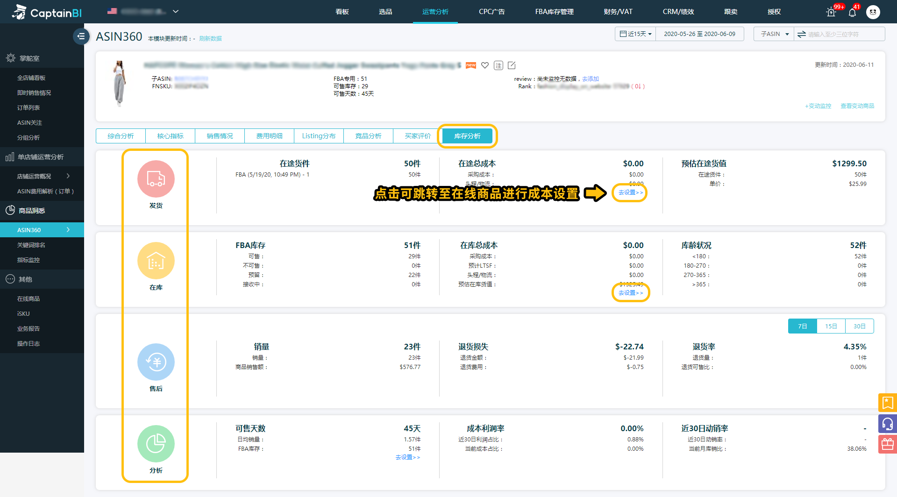This screenshot has width=897, height=497.
Task: Open the red gift floating button
Action: pyautogui.click(x=888, y=444)
